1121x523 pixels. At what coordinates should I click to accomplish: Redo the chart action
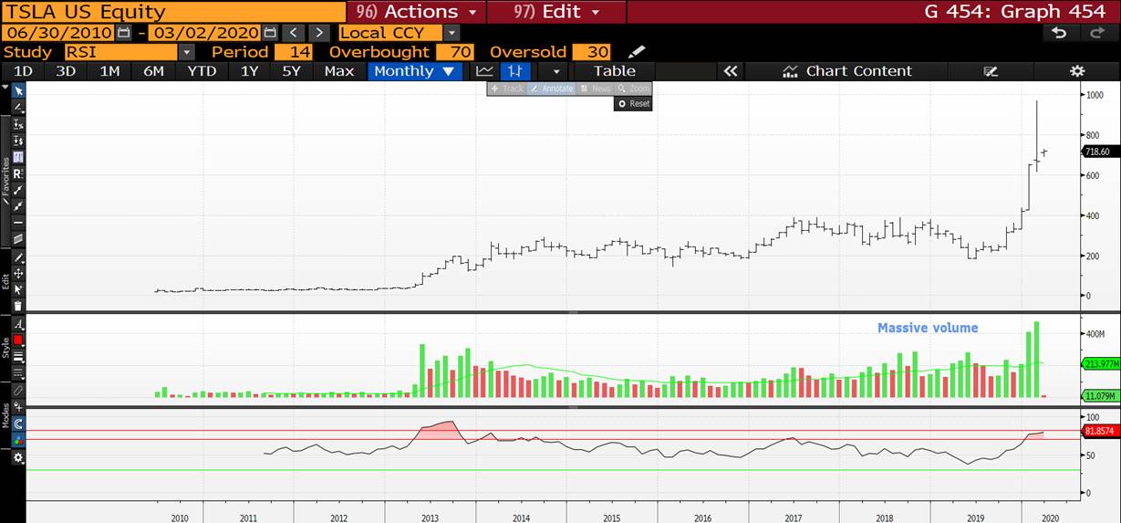[1095, 33]
